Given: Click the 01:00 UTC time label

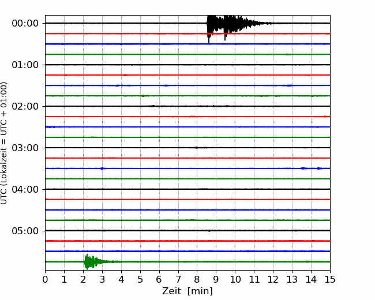Looking at the screenshot, I should coord(25,65).
